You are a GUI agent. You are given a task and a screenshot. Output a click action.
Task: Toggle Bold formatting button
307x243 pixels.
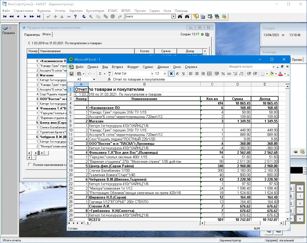(x=171, y=74)
